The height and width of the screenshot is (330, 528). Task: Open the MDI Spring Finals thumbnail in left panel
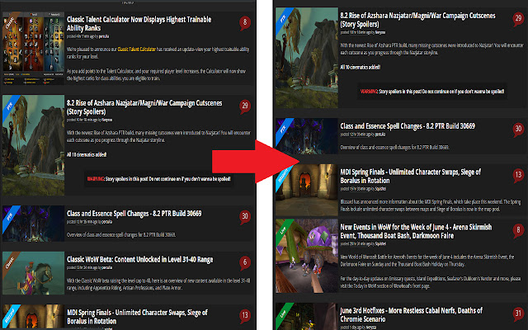[x=33, y=317]
